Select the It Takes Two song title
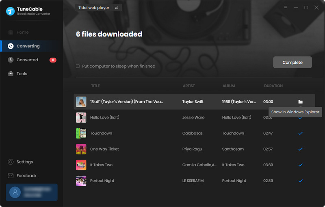This screenshot has width=325, height=207. 101,165
